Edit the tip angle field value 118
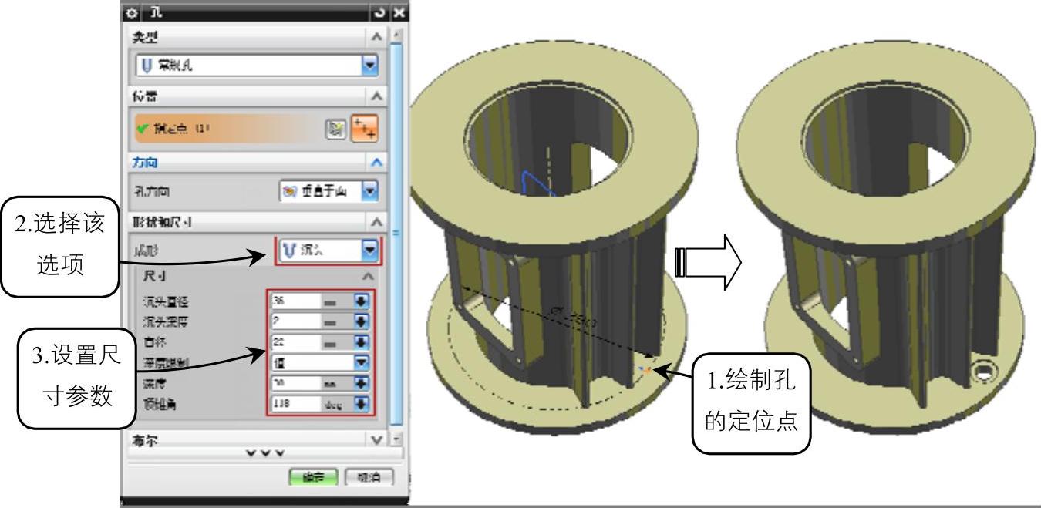 pyautogui.click(x=295, y=402)
